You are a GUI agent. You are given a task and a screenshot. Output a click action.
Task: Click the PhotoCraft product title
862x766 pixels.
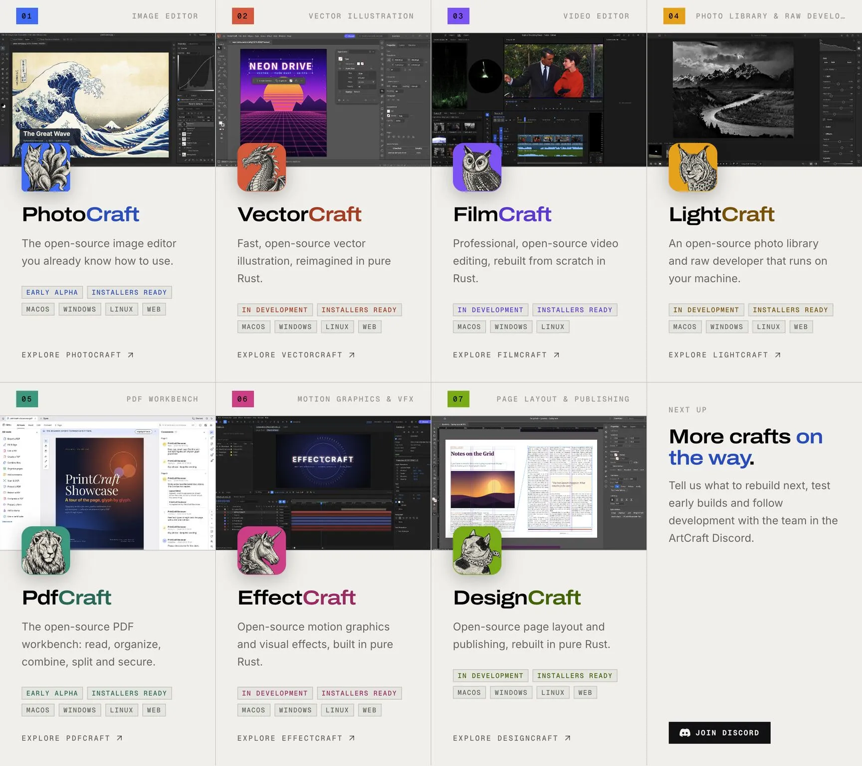(x=80, y=214)
